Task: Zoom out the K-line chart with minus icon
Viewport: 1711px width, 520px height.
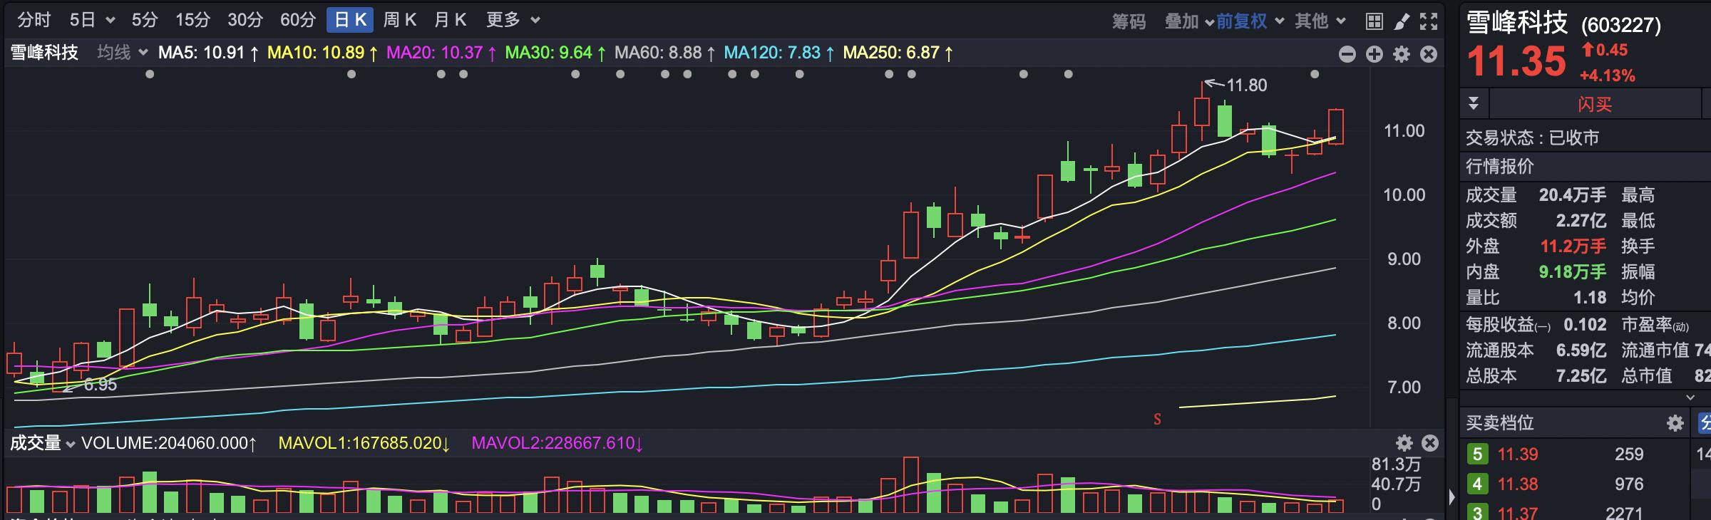Action: (1347, 54)
